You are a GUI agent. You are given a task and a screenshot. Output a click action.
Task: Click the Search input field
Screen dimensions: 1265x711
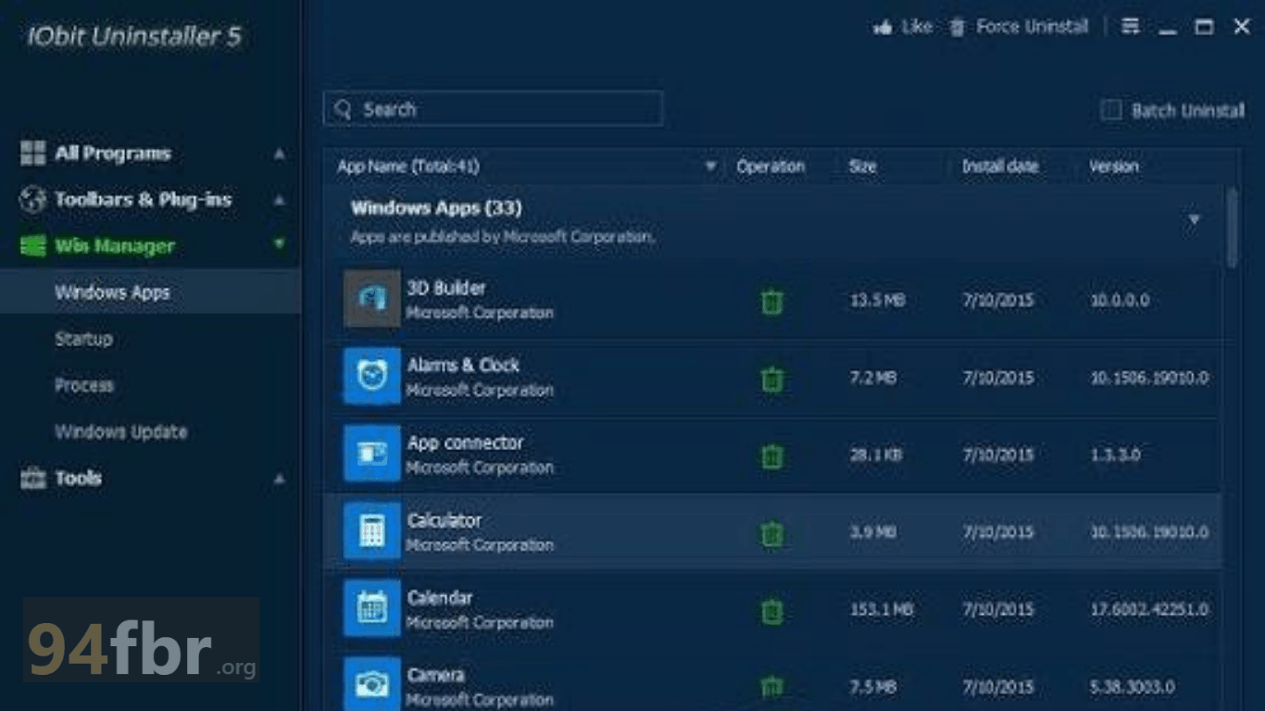click(x=493, y=109)
